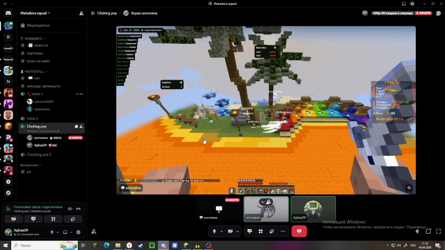Add a server with the plus icon
The height and width of the screenshot is (250, 445).
click(x=8, y=182)
